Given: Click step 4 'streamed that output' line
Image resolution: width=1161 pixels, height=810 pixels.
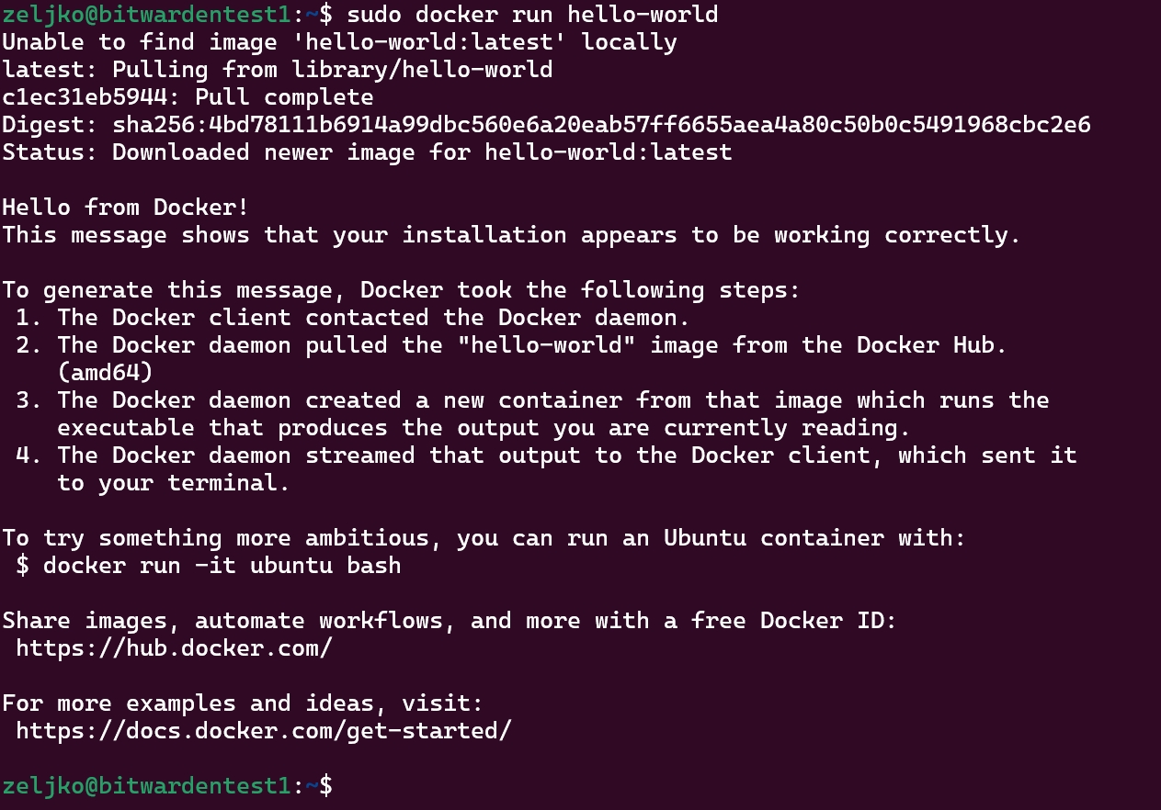Looking at the screenshot, I should click(x=546, y=456).
